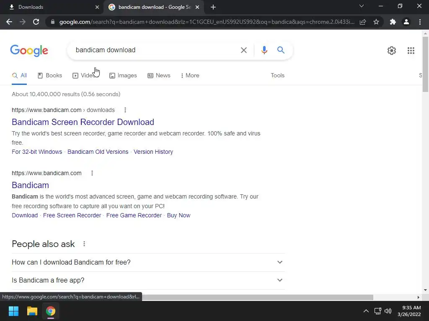Open the menu beside bandicam.com downloads result
Screen dimensions: 429x321
click(125, 110)
